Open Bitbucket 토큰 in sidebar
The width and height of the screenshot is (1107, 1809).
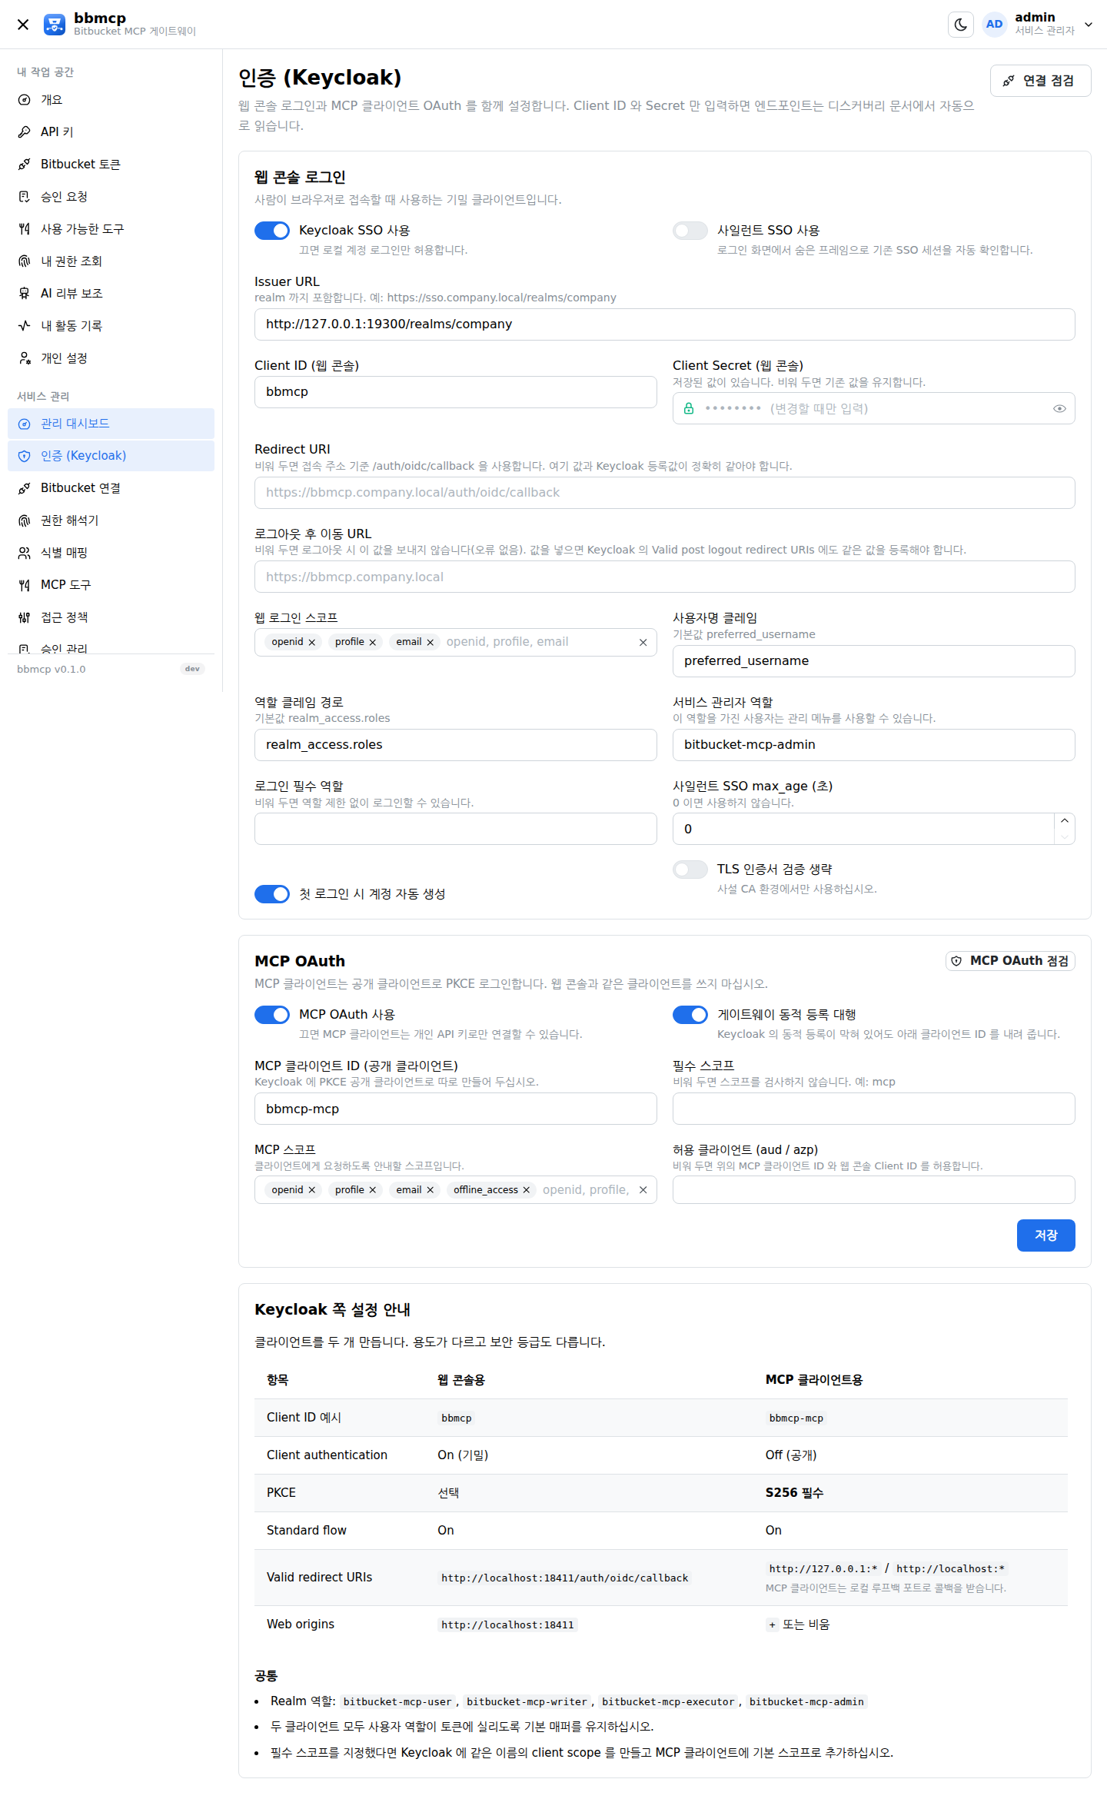click(111, 165)
